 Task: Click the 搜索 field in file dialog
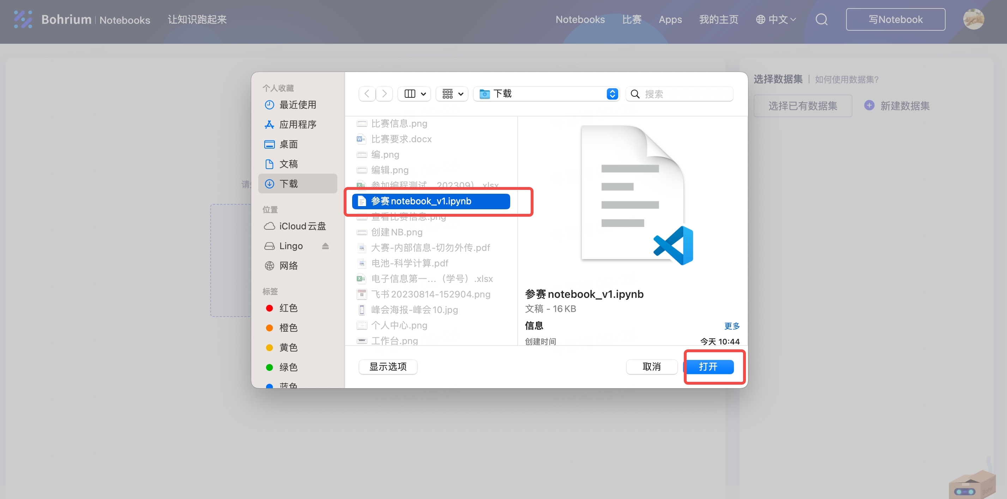680,94
